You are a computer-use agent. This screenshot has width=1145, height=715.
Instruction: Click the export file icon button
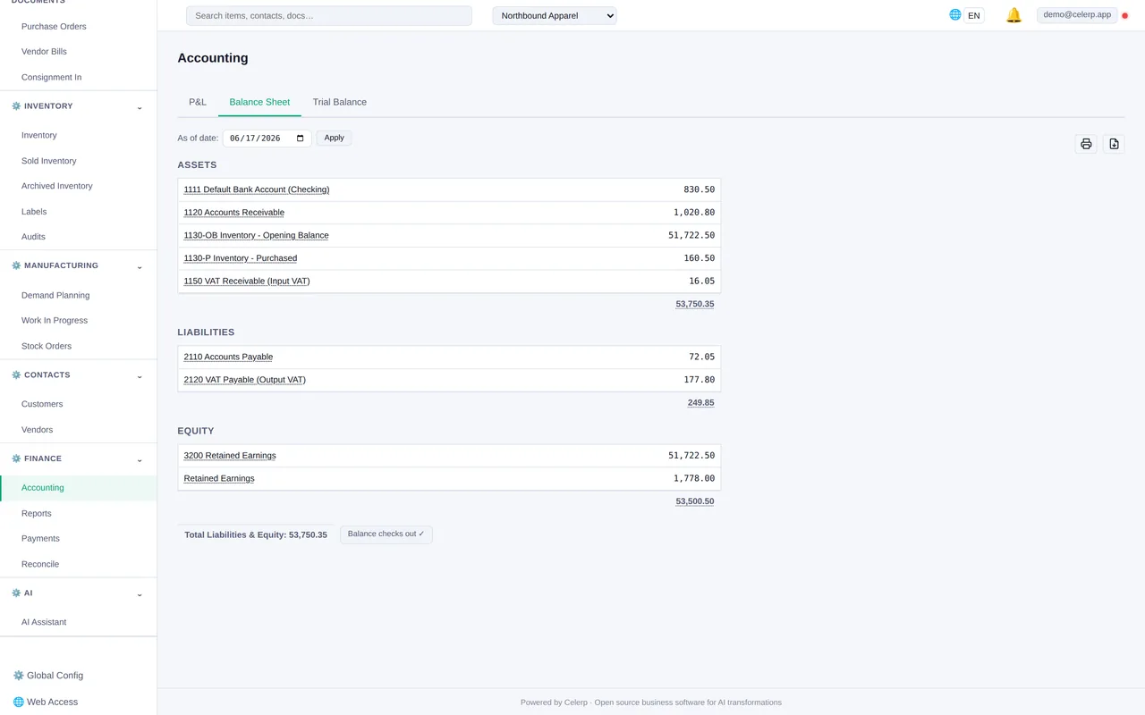(x=1114, y=144)
